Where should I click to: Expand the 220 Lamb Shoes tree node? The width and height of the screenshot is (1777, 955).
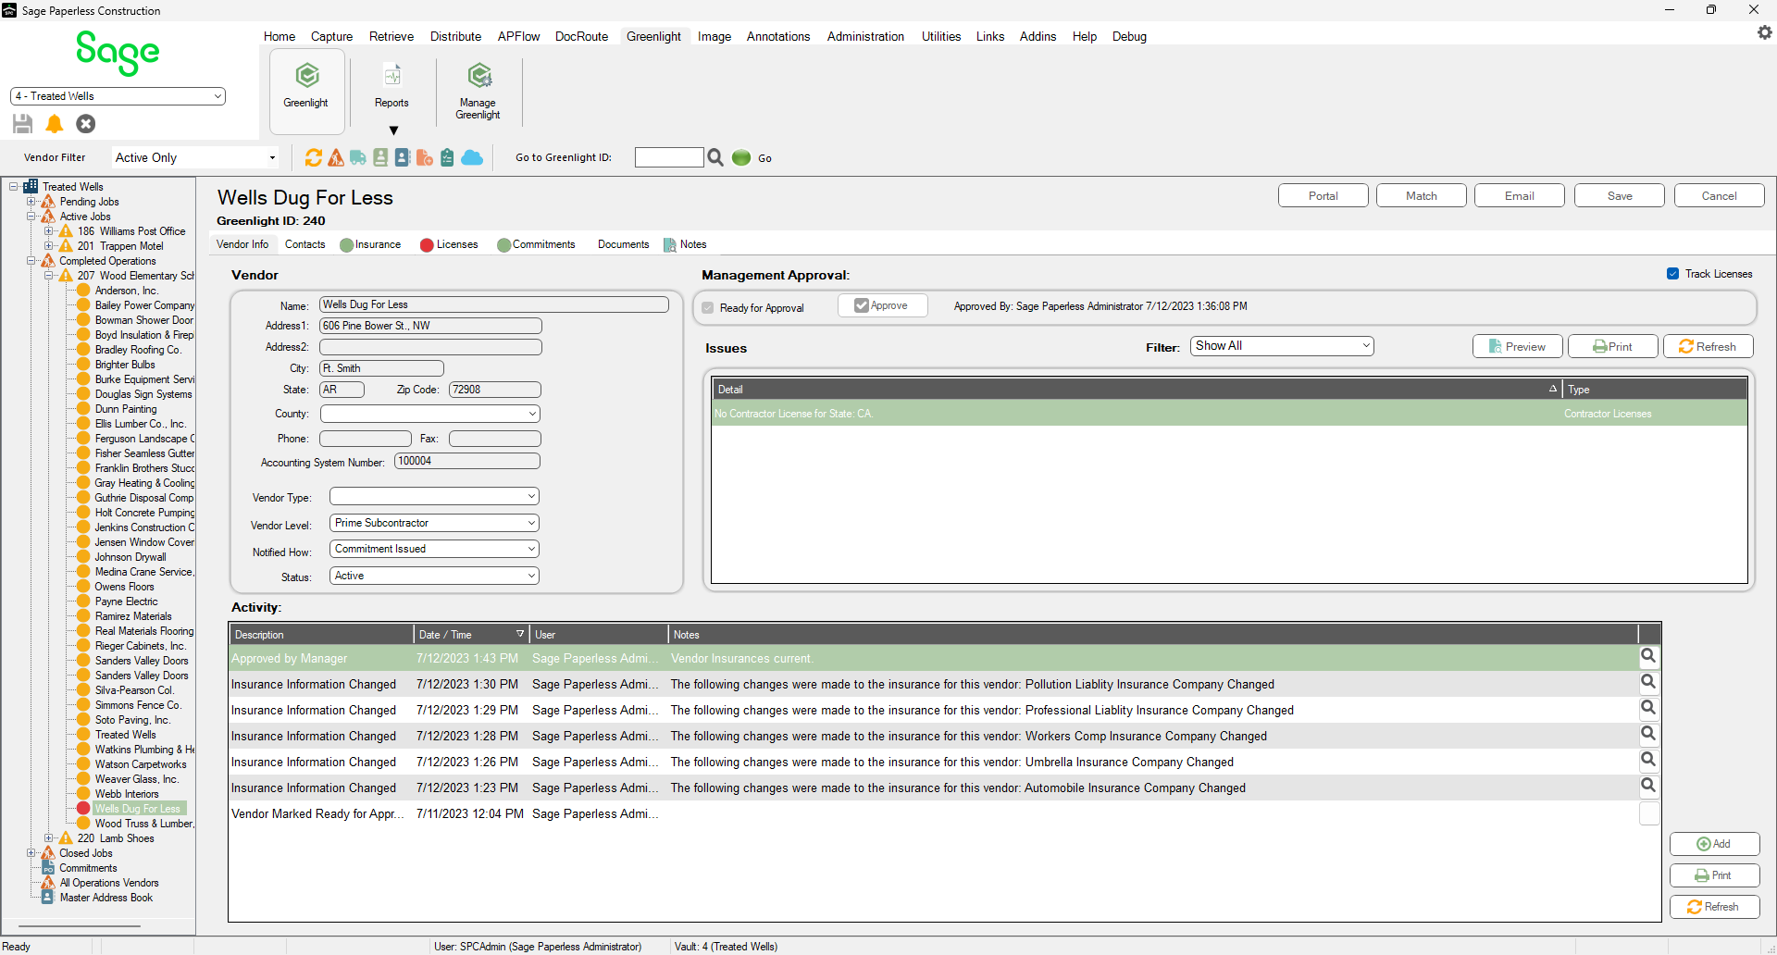[49, 838]
